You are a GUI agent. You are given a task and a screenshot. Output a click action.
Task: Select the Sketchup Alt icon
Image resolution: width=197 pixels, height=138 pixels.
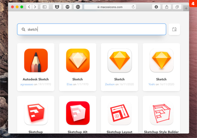pos(78,113)
